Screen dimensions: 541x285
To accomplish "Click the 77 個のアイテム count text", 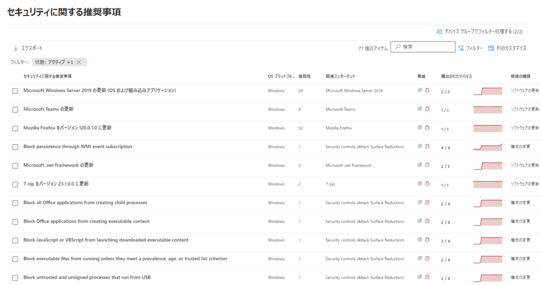I will click(373, 48).
